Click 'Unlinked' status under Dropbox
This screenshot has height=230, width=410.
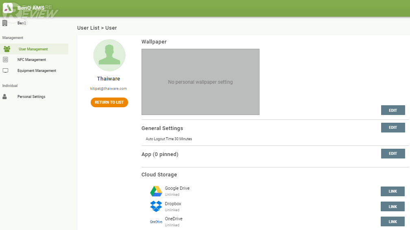click(172, 210)
